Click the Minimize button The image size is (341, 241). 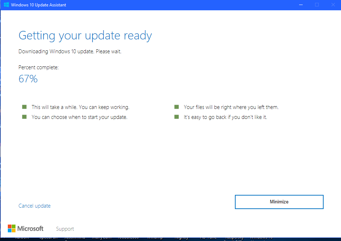(279, 202)
